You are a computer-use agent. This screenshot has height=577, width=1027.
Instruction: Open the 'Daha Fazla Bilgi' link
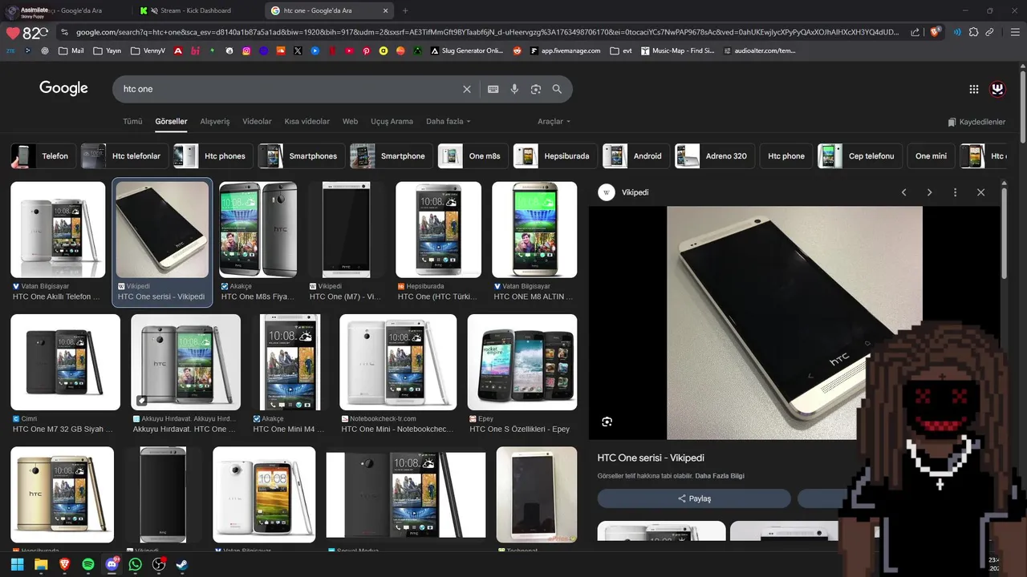[x=719, y=476]
